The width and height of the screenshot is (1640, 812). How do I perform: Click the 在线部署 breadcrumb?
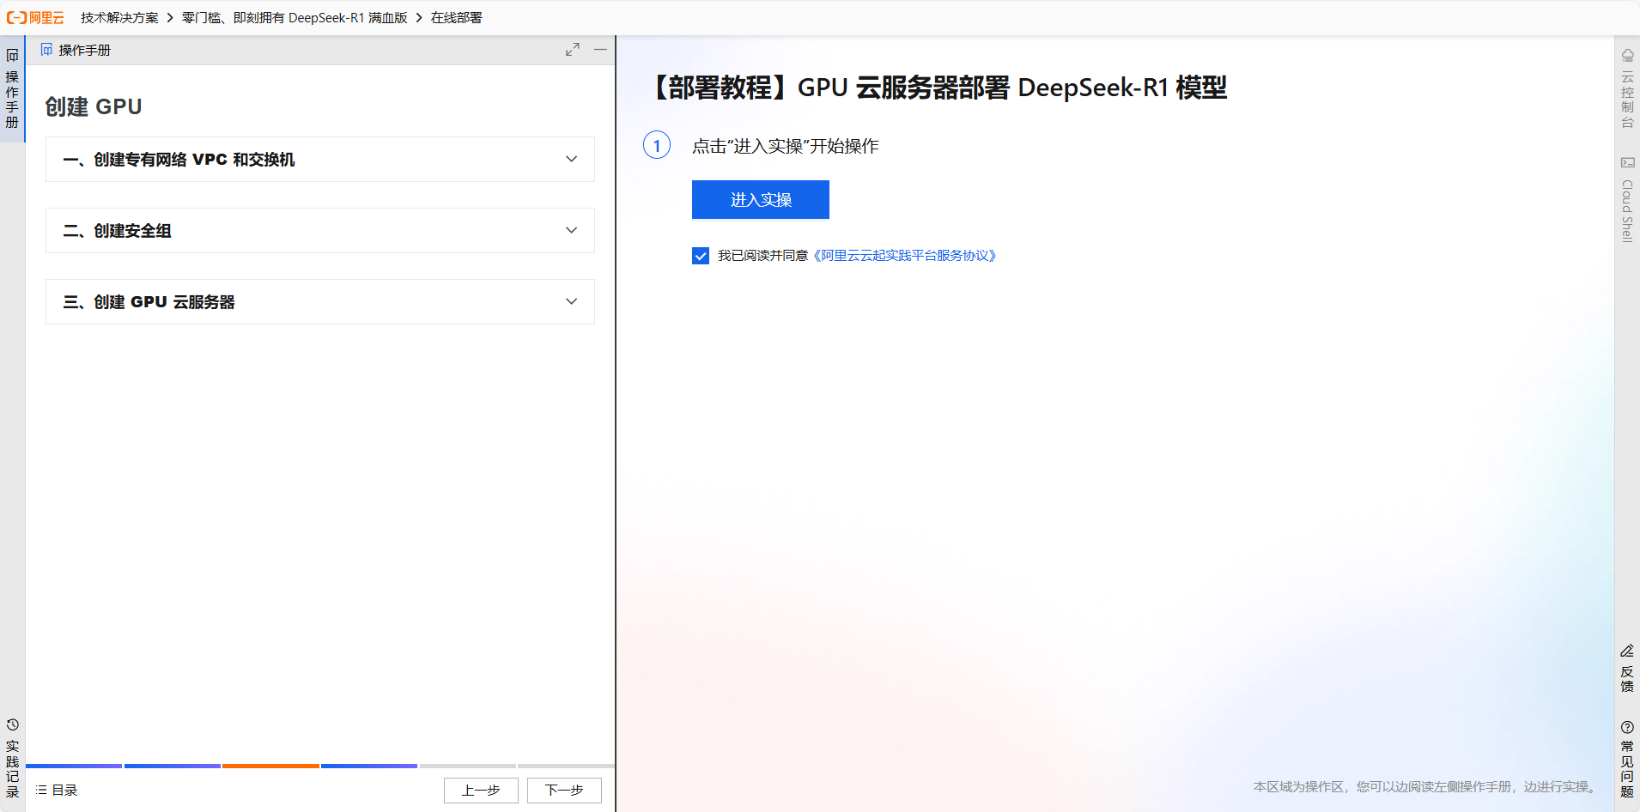[x=456, y=17]
